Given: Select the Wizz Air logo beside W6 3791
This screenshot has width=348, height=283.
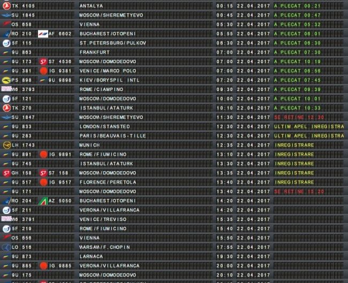Looking at the screenshot, I should coord(6,219).
